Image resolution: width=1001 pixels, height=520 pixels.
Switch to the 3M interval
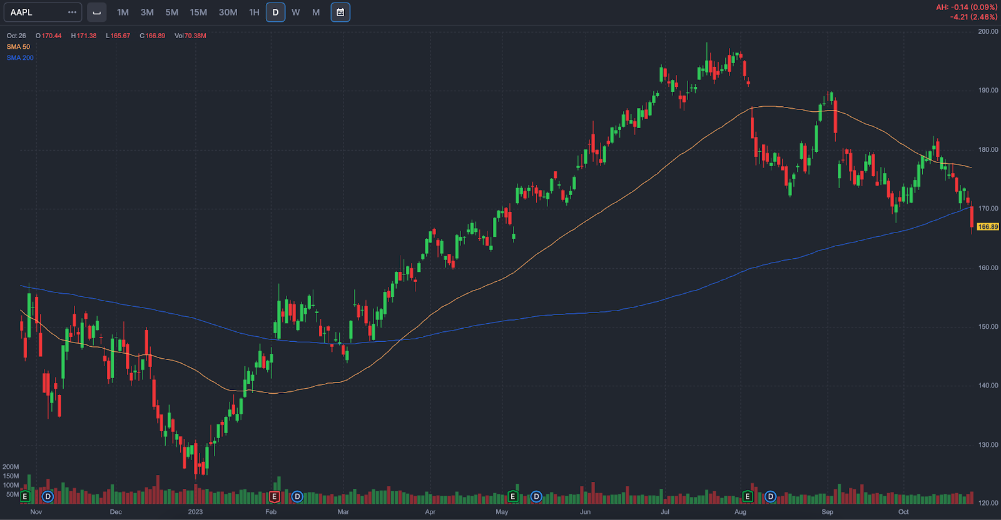pyautogui.click(x=147, y=12)
